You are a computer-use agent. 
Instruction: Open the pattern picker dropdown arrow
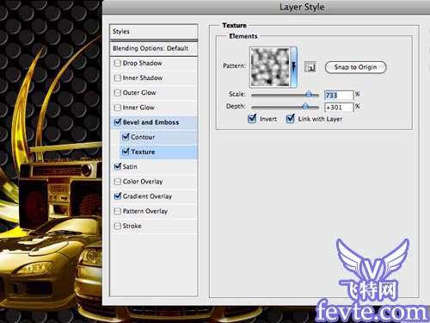293,67
